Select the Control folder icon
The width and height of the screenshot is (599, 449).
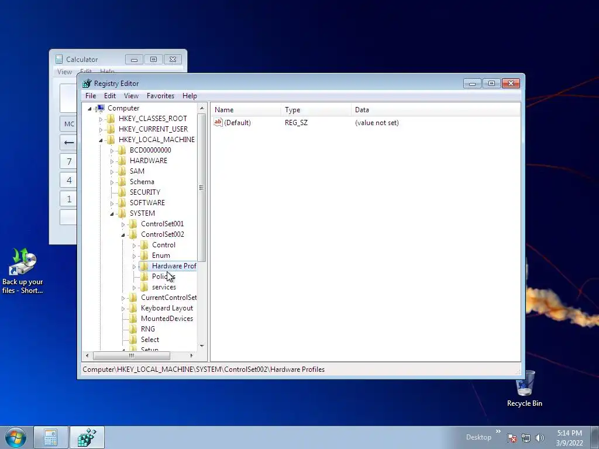pos(144,245)
